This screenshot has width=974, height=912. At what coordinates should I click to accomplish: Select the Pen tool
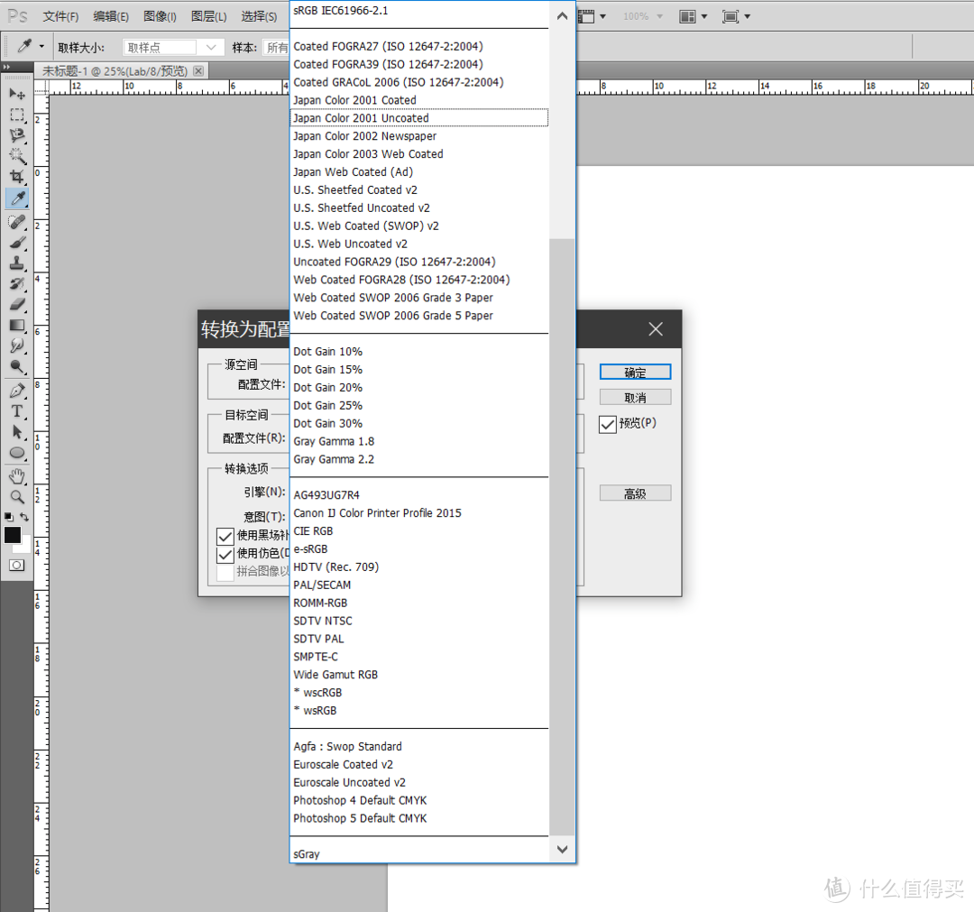click(x=17, y=391)
